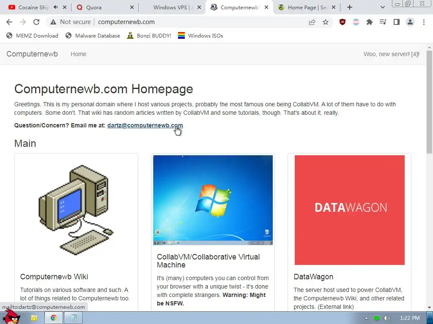This screenshot has width=433, height=324.
Task: Click the page vertical scrollbar thumb
Action: pyautogui.click(x=429, y=102)
